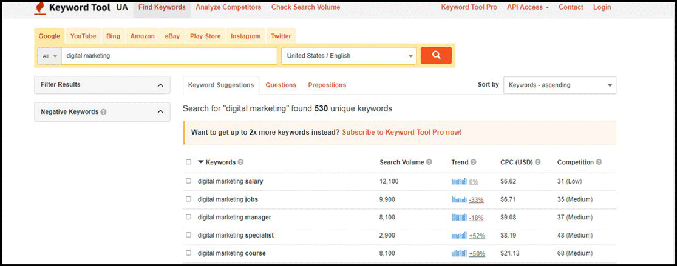Check the select-all keywords checkbox

[188, 162]
